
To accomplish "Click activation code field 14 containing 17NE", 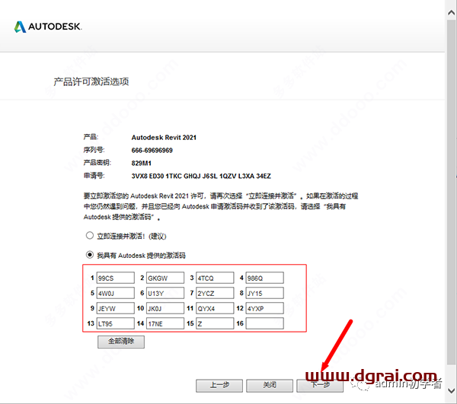I will [x=165, y=323].
